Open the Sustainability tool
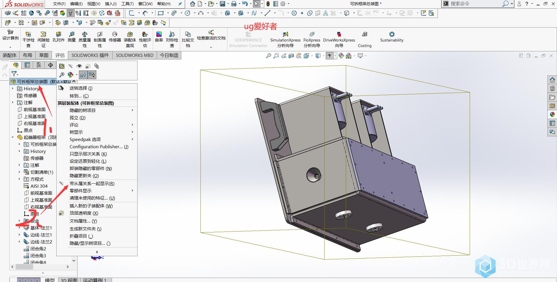The height and width of the screenshot is (282, 557). pos(392,37)
